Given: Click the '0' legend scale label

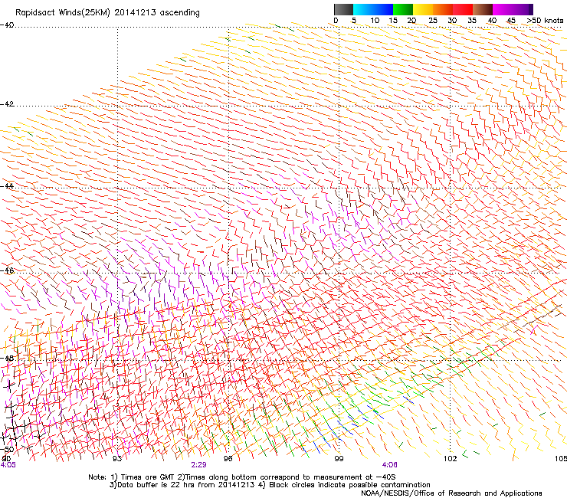Looking at the screenshot, I should click(x=336, y=21).
